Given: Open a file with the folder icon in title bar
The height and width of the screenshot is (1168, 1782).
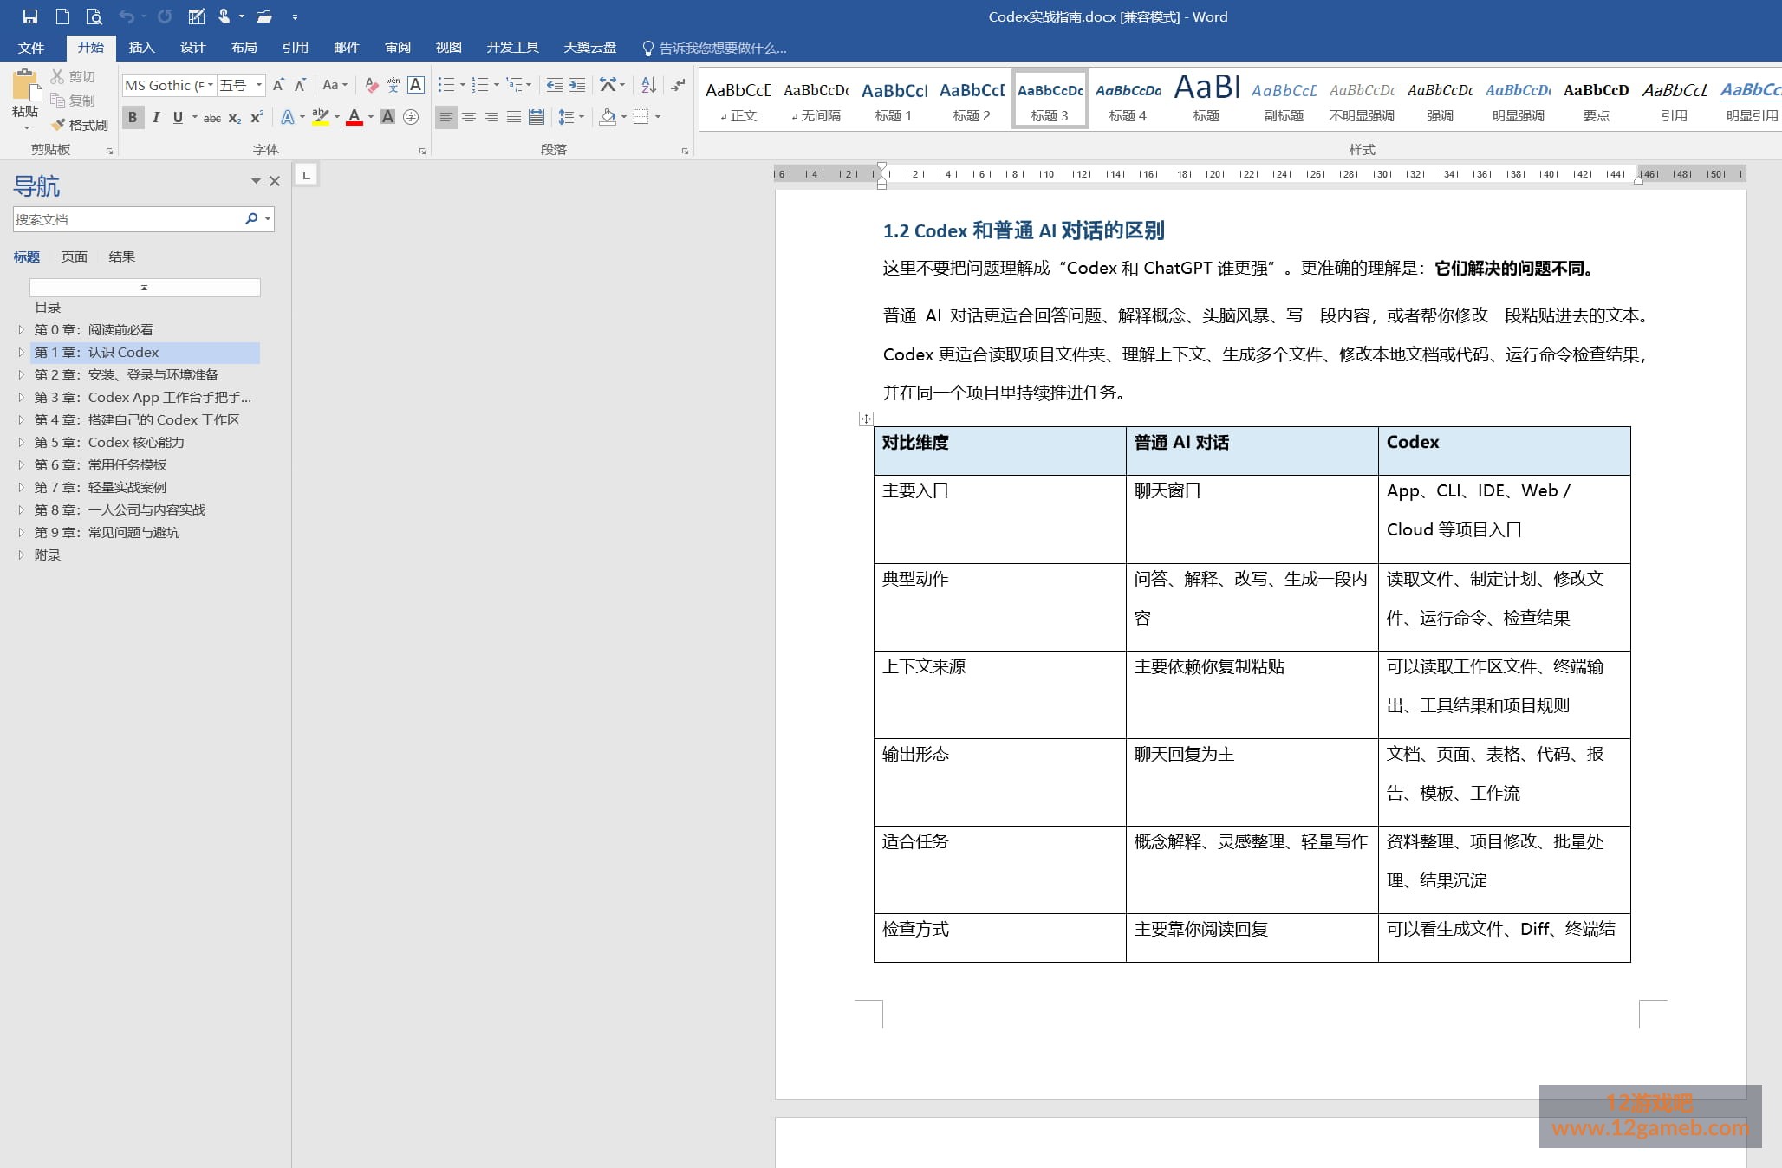Looking at the screenshot, I should [264, 16].
